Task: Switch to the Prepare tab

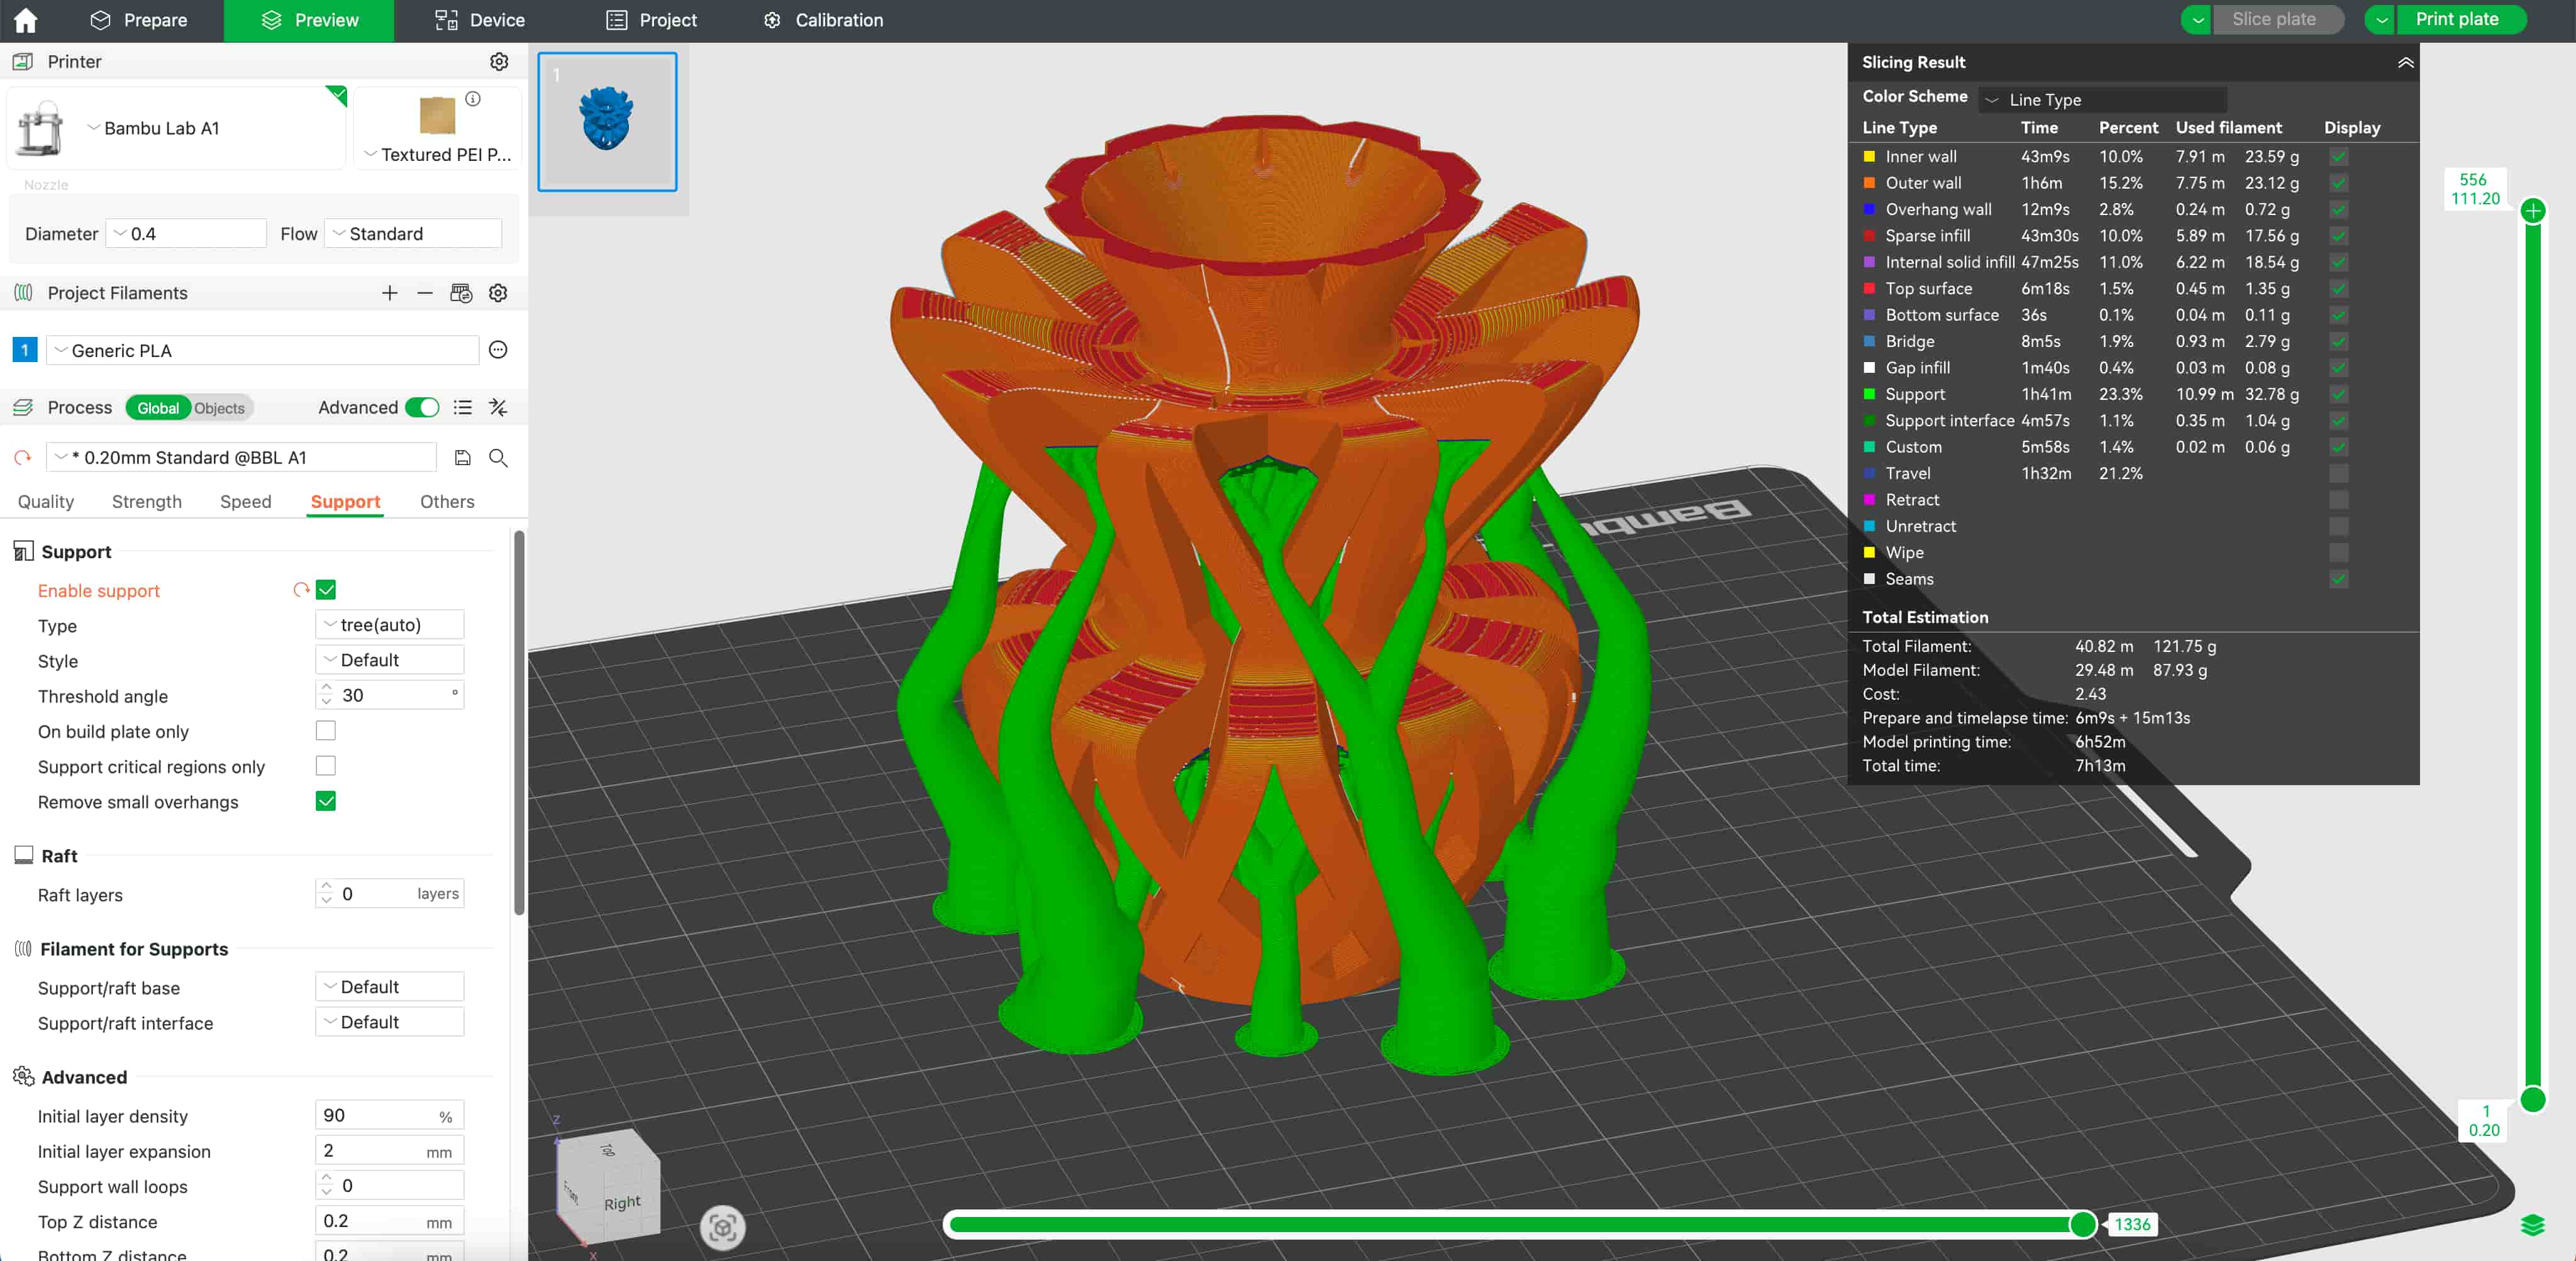Action: point(138,20)
